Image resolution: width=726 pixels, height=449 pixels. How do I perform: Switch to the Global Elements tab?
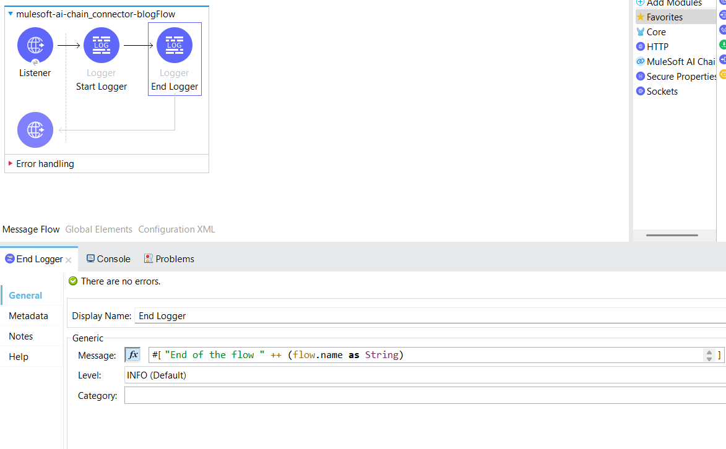[98, 229]
